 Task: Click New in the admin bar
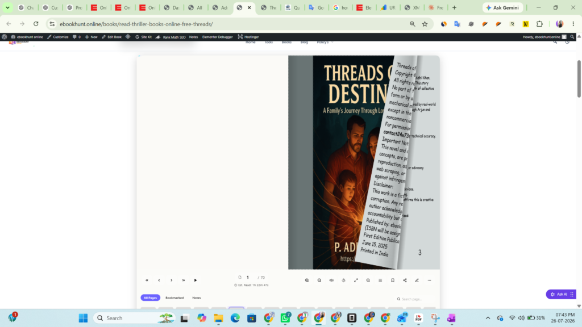(x=92, y=37)
